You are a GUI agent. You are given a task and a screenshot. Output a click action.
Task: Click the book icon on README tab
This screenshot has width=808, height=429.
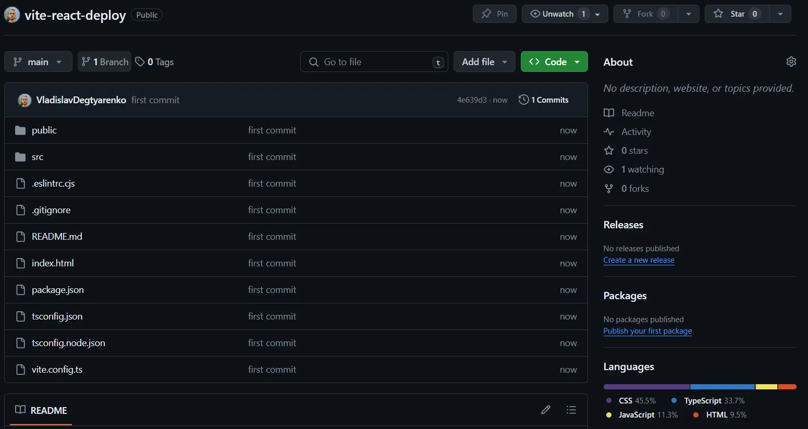(x=20, y=410)
